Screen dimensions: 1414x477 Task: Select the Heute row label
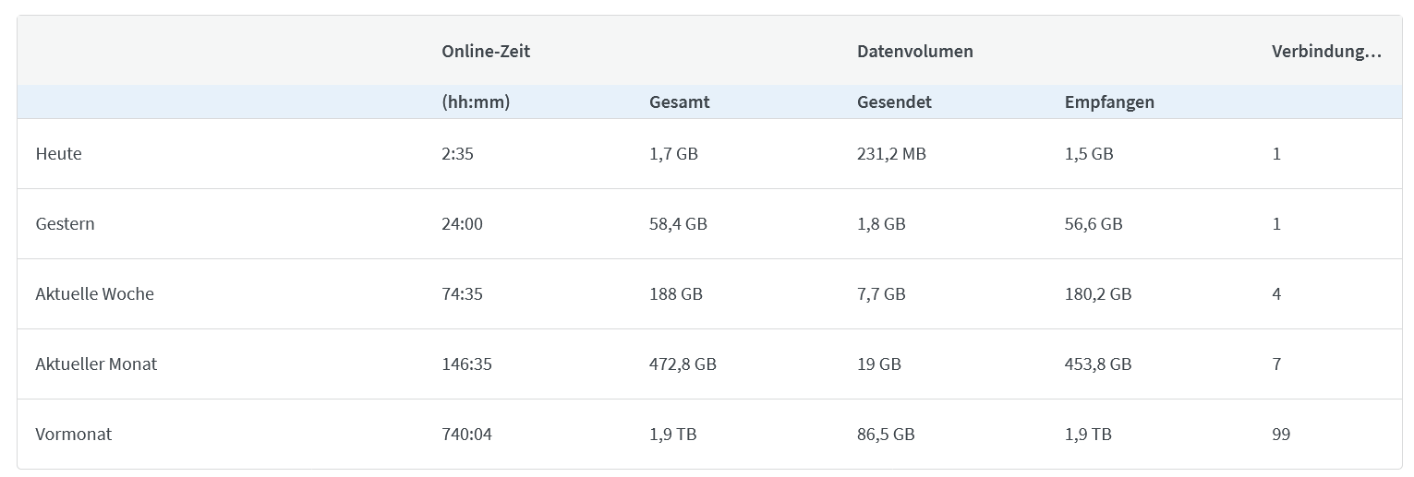(x=58, y=154)
